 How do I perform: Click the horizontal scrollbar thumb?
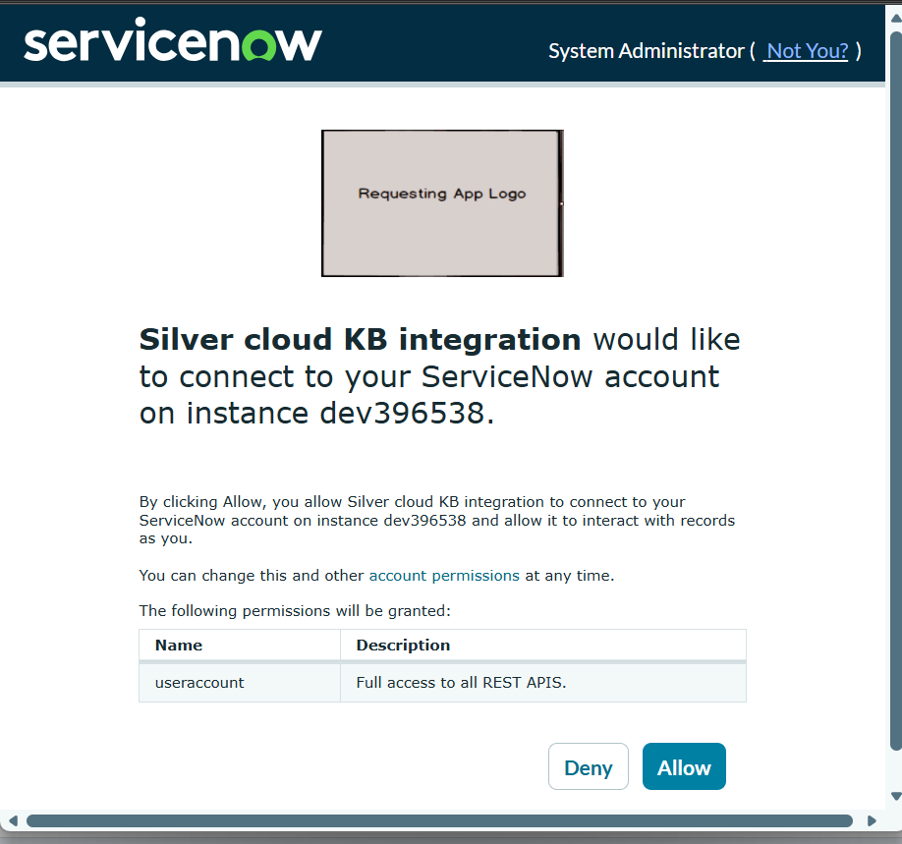click(439, 820)
